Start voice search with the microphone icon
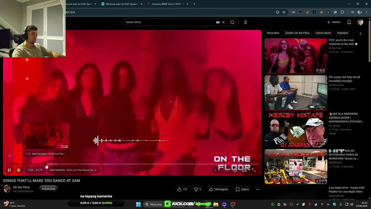371x209 pixels. tap(245, 22)
